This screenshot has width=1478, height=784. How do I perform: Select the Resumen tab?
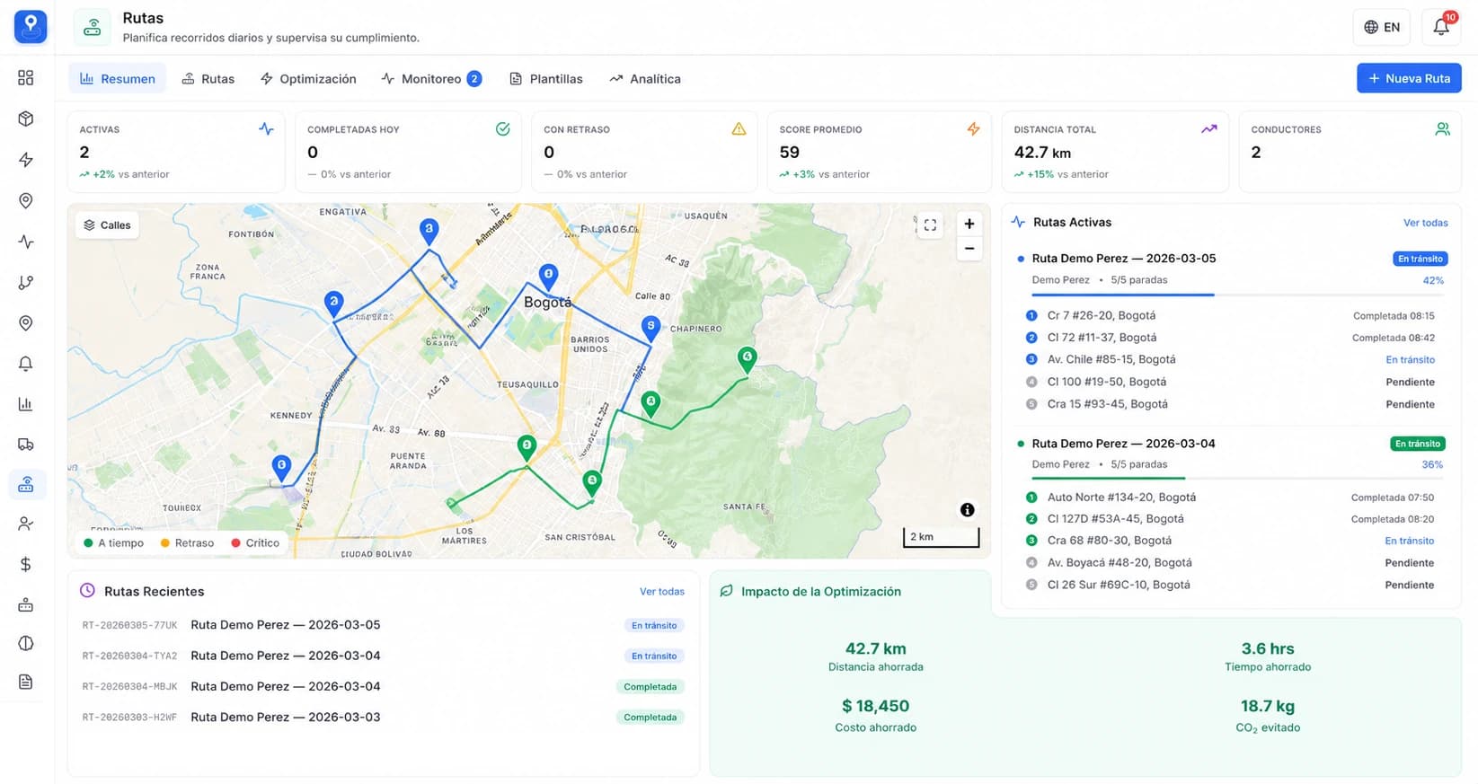point(118,79)
